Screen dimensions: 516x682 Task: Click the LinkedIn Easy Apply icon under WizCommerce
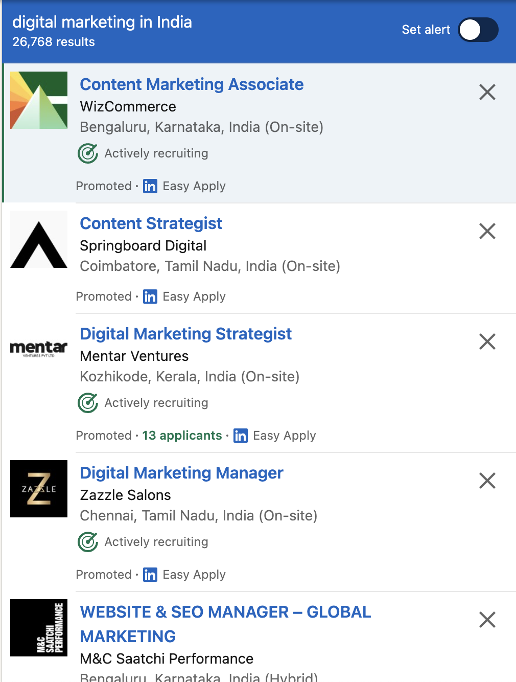tap(150, 186)
